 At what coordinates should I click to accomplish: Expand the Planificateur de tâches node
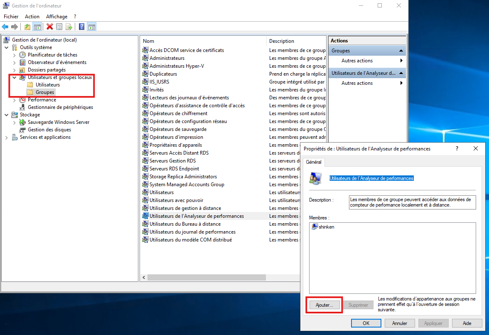point(15,55)
